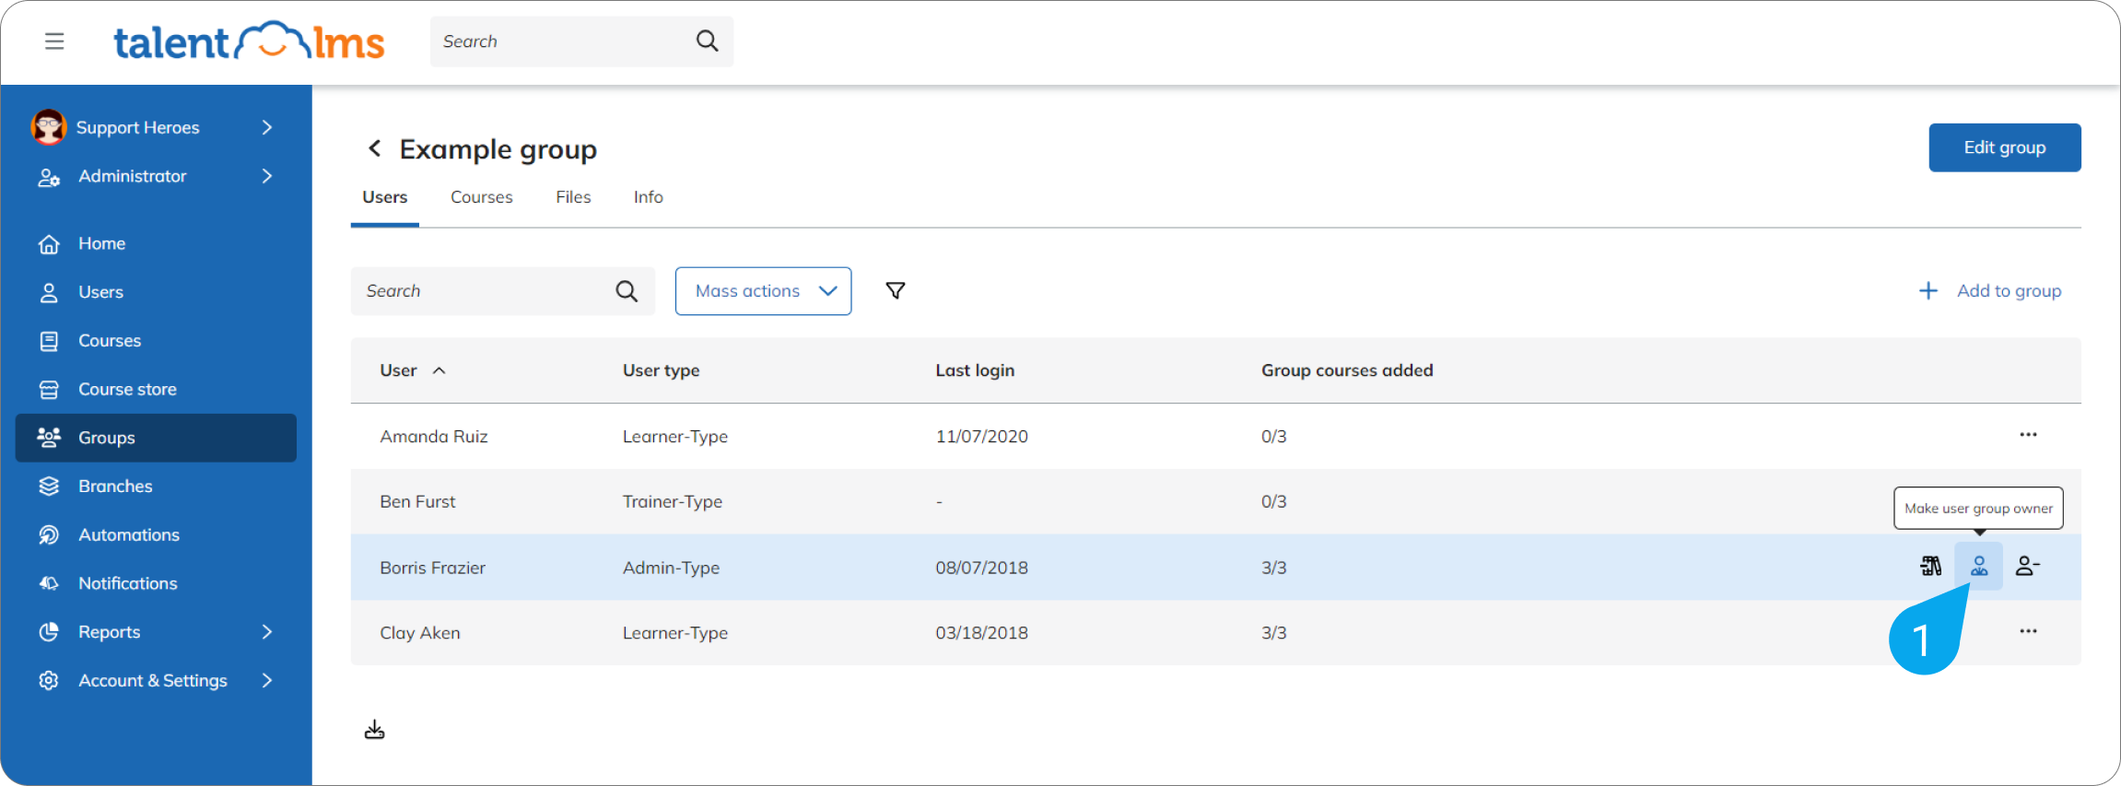Click the 08/07/2018 last login date
Viewport: 2121px width, 786px height.
(x=981, y=569)
